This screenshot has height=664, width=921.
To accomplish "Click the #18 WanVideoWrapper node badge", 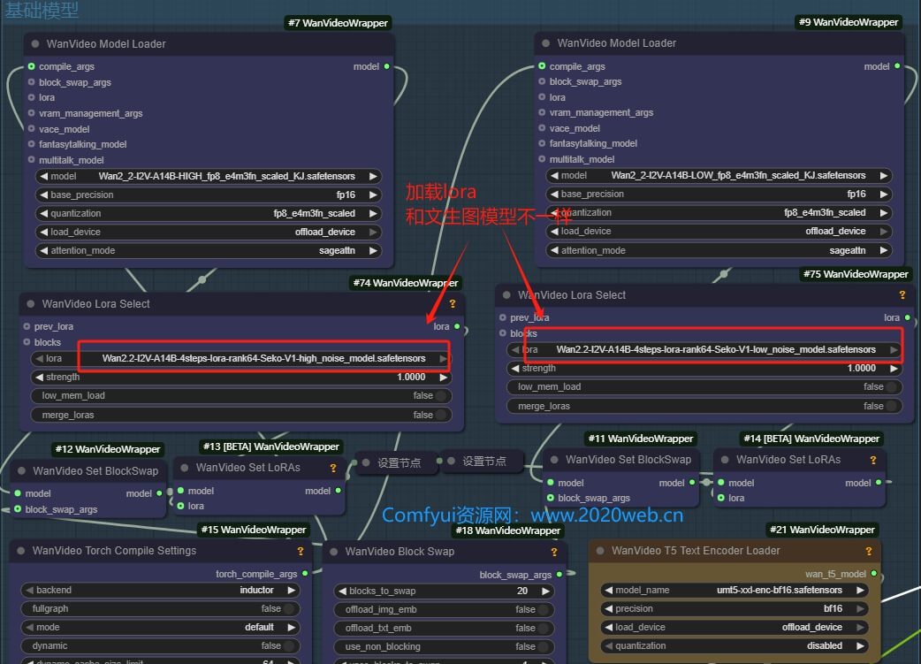I will [508, 530].
